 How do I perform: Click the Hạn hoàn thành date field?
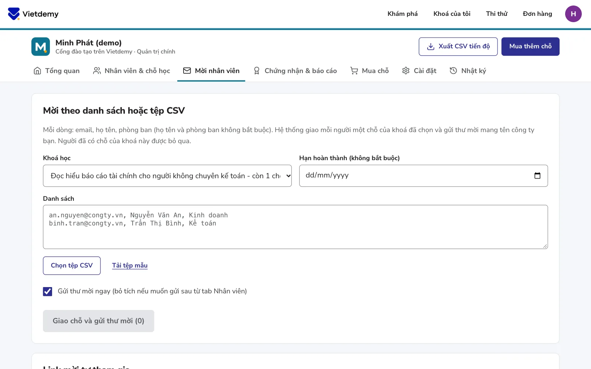[423, 176]
